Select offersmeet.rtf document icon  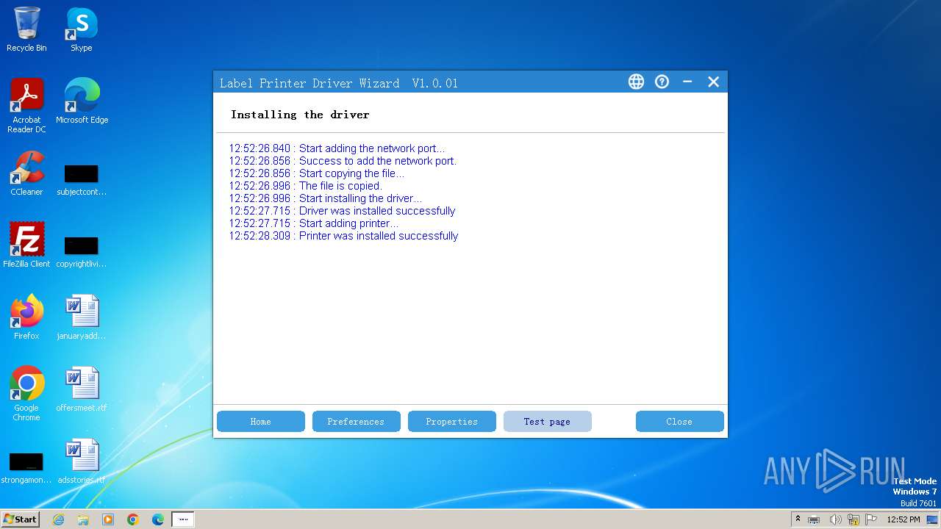(x=82, y=389)
